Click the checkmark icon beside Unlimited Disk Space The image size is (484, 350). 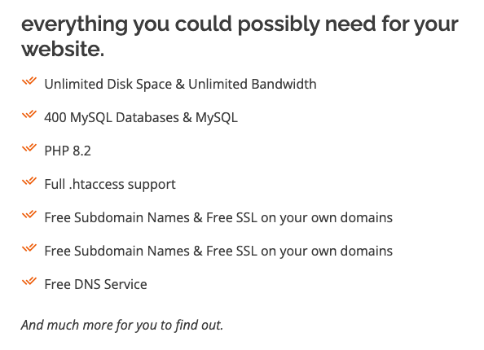pyautogui.click(x=29, y=81)
